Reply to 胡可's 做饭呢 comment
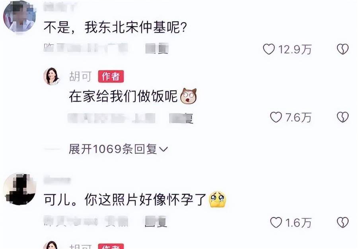358x249 pixels. tap(181, 118)
